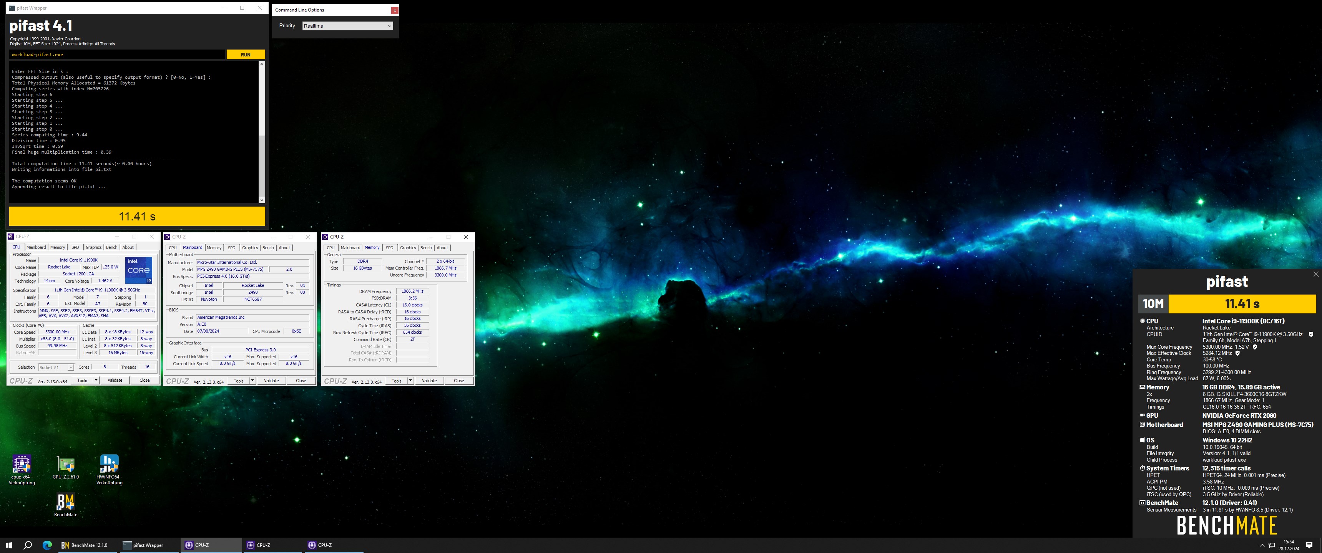Click the shield icon beside Max Core Frequency
The width and height of the screenshot is (1322, 553).
pyautogui.click(x=1255, y=347)
